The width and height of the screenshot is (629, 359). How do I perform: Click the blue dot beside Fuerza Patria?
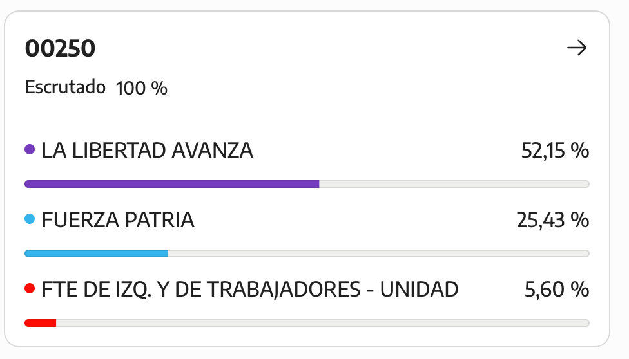(x=30, y=219)
